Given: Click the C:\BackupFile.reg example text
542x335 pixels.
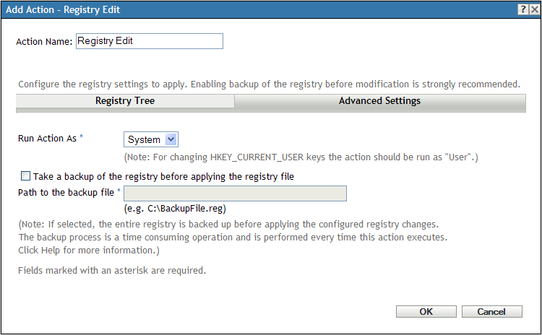Looking at the screenshot, I should [x=176, y=209].
